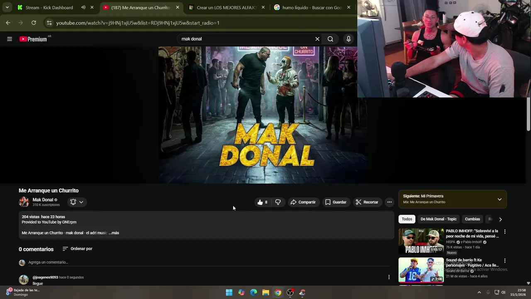Viewport: 531px width, 299px height.
Task: Launch Copilot from the taskbar
Action: 241,292
